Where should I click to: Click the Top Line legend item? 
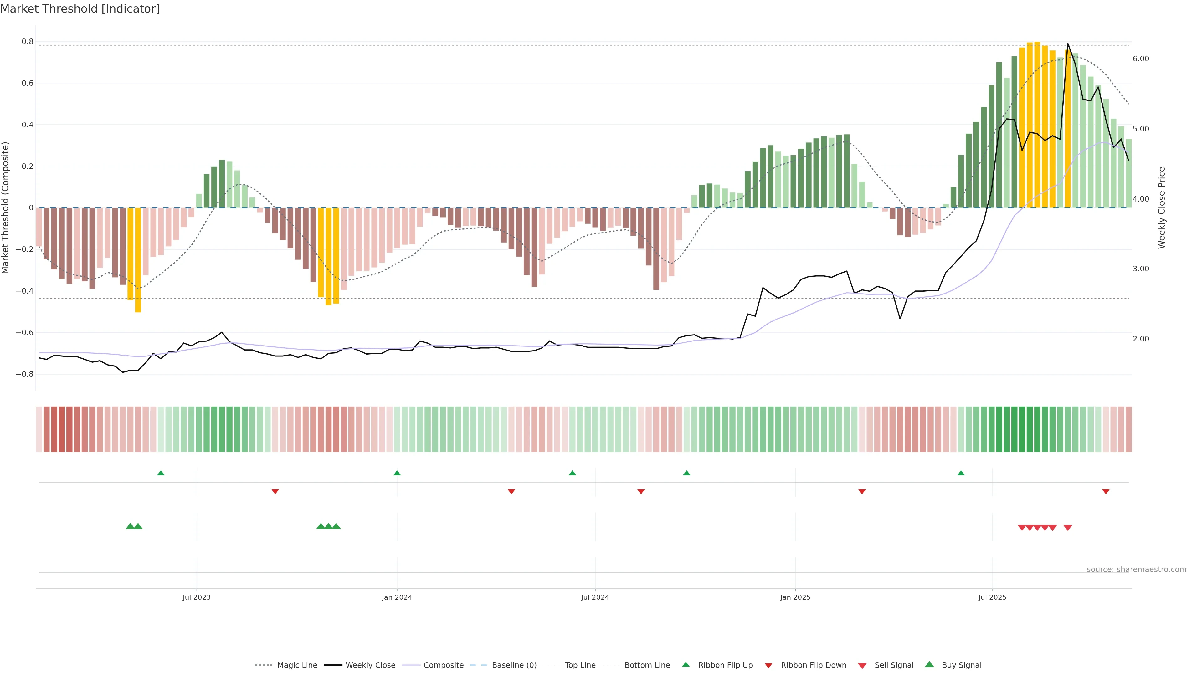click(x=580, y=665)
